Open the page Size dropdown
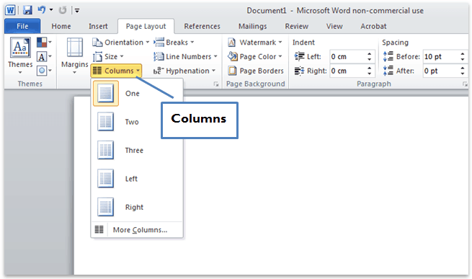Viewport: 472px width, 279px height. click(108, 56)
